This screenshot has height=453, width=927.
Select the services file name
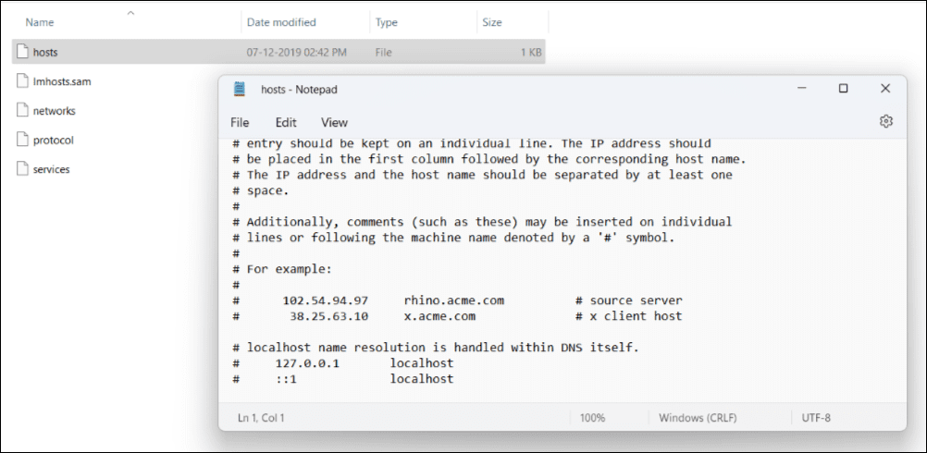pos(51,169)
